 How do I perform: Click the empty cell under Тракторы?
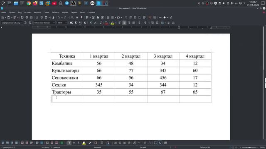(67, 99)
